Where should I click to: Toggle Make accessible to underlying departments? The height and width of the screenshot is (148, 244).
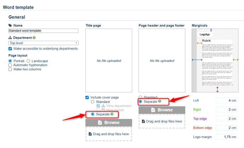(x=10, y=49)
